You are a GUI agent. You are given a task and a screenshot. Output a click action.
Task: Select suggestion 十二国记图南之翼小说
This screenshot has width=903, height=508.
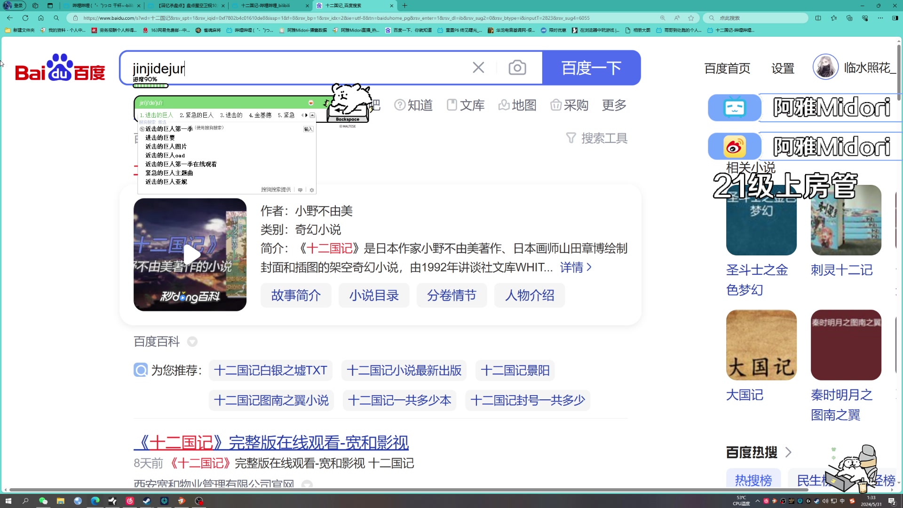click(271, 400)
